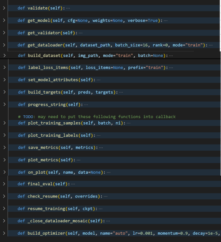Click the ellipsis after plot_training_labels(self):
The image size is (221, 242).
point(98,135)
